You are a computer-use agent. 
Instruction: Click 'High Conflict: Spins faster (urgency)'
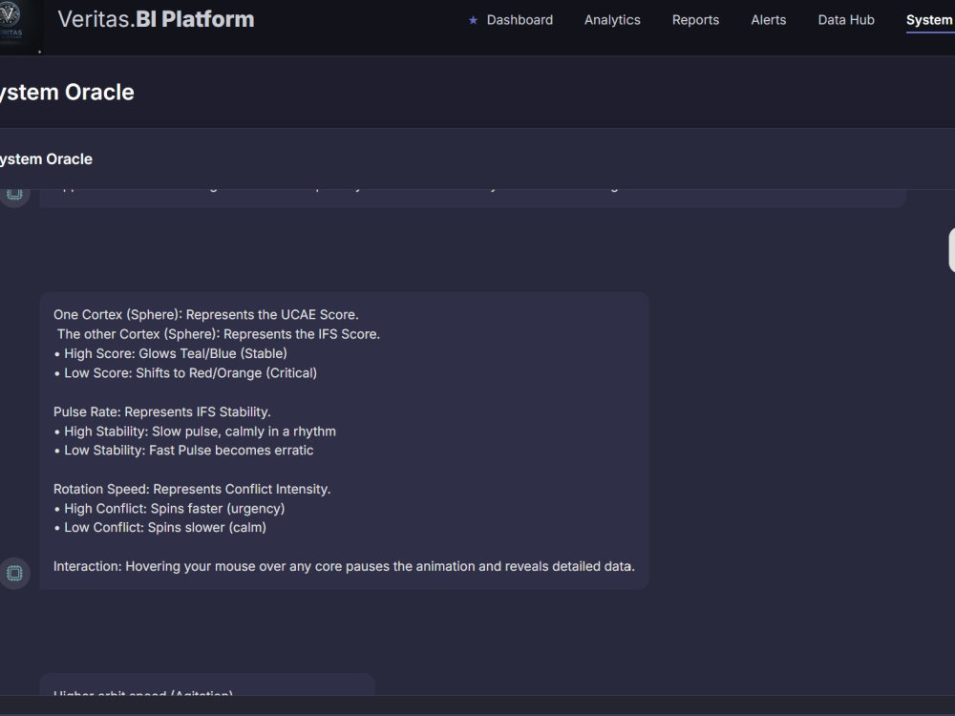[169, 509]
